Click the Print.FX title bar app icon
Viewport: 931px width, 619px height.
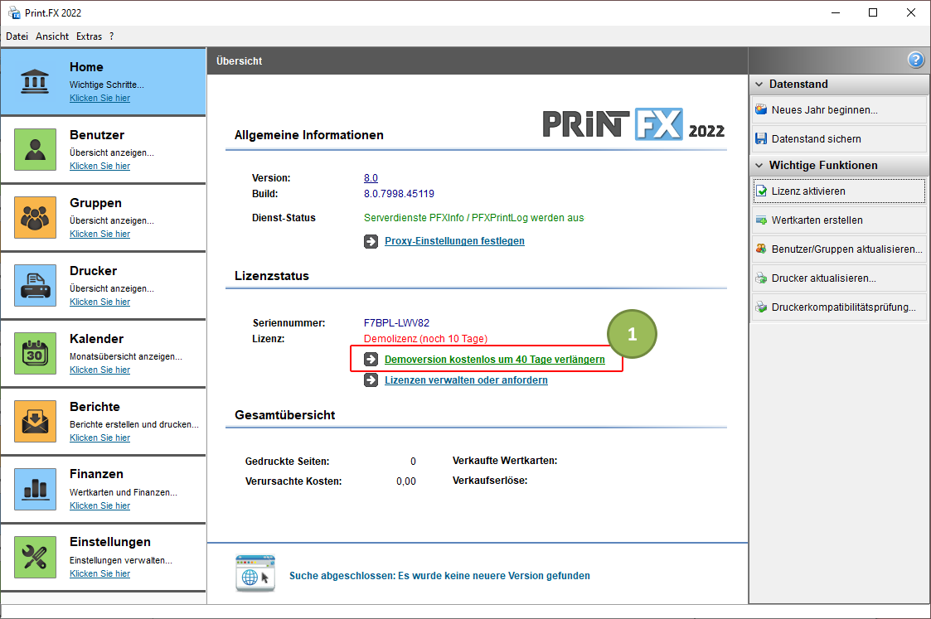click(14, 12)
